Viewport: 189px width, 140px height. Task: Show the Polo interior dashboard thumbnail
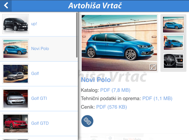click(173, 61)
